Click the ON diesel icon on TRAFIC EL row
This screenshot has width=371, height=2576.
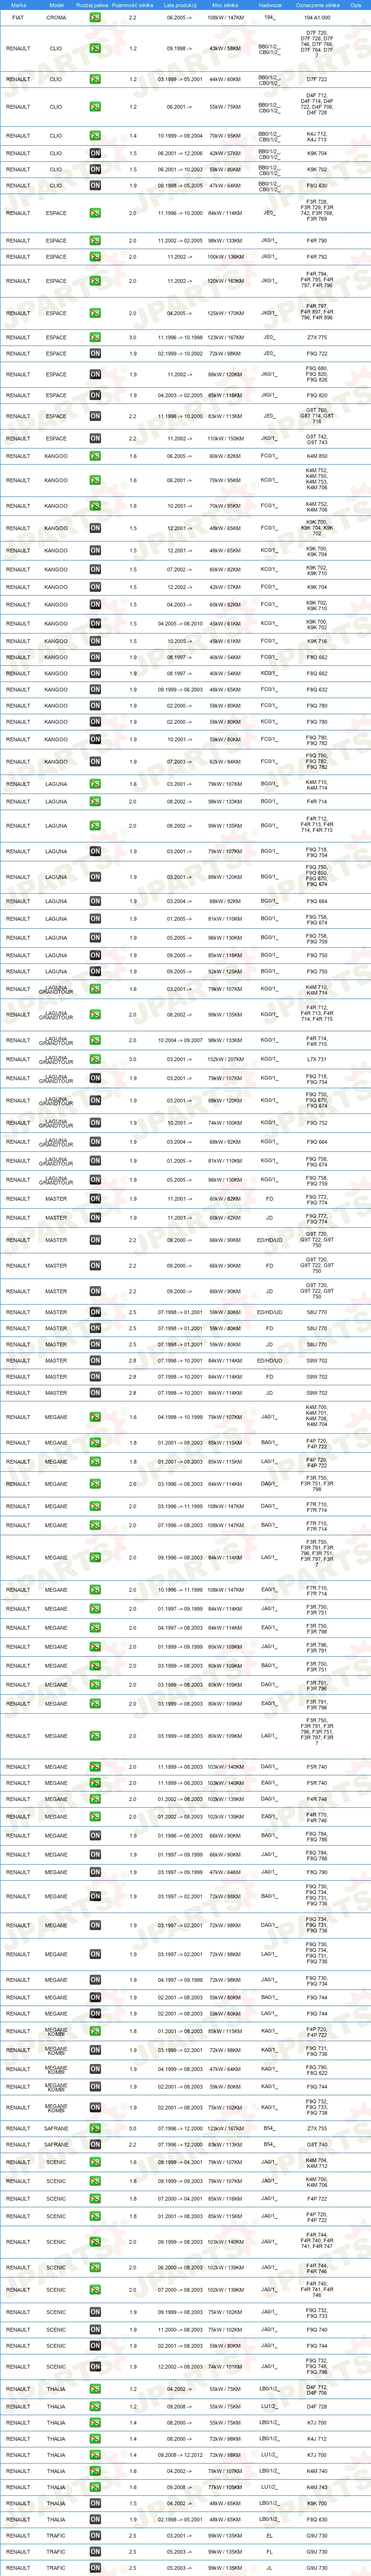click(95, 2535)
